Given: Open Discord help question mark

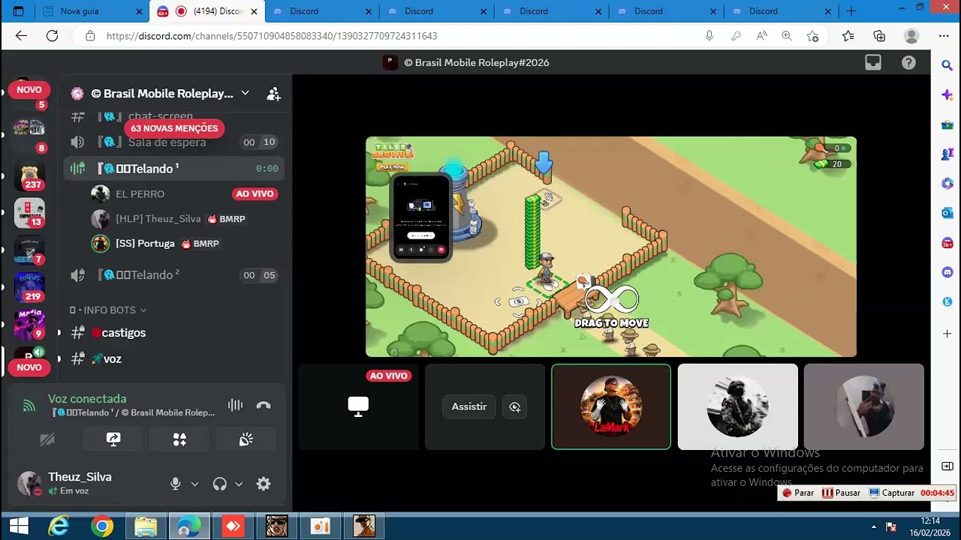Looking at the screenshot, I should tap(908, 63).
